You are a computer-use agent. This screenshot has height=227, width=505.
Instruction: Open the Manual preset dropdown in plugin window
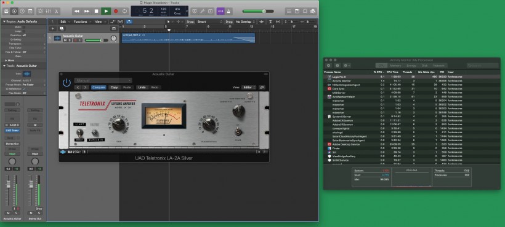click(x=103, y=80)
